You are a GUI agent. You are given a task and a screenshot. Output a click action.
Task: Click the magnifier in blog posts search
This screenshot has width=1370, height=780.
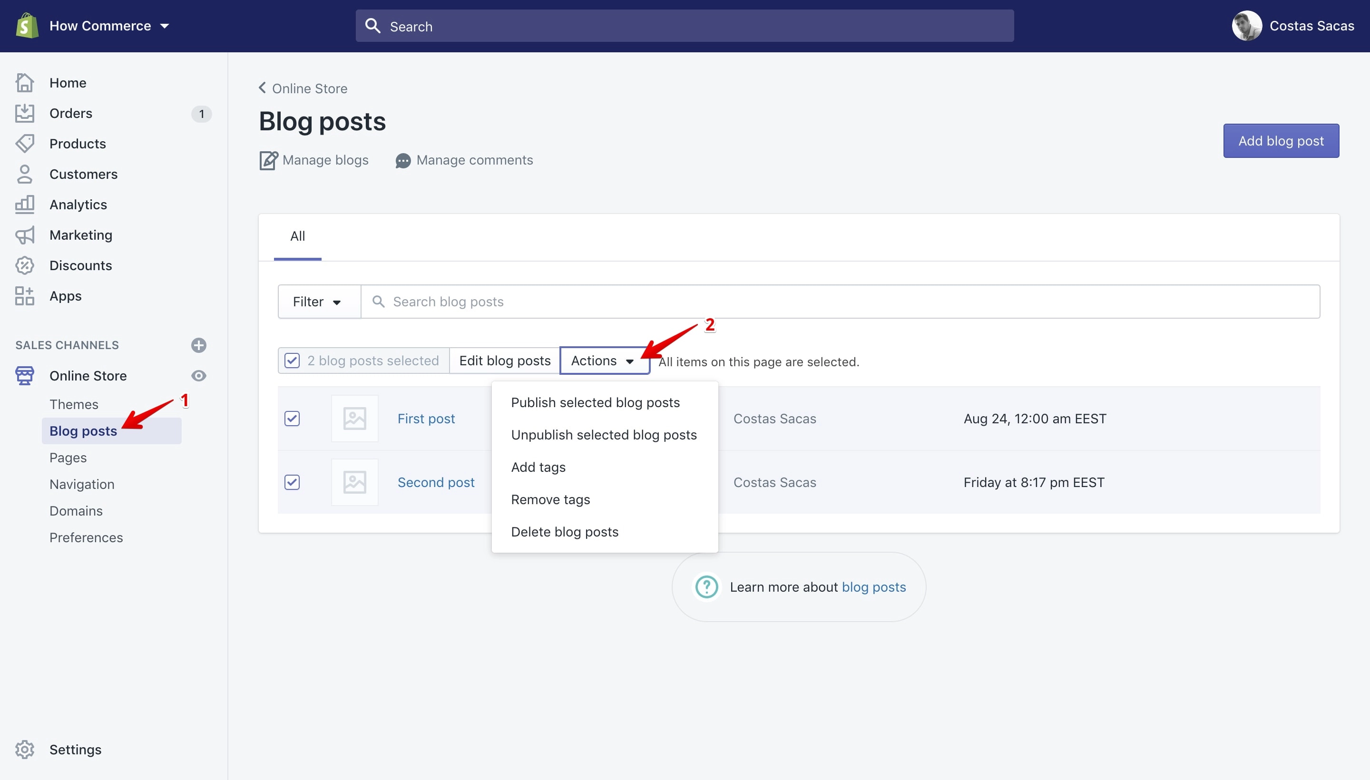tap(378, 302)
